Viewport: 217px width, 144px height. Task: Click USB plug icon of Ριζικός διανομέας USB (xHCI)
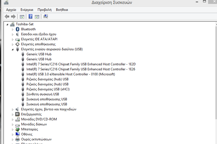[x=23, y=89]
